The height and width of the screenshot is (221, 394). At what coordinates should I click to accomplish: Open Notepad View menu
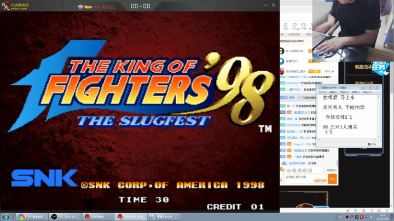pos(356,92)
